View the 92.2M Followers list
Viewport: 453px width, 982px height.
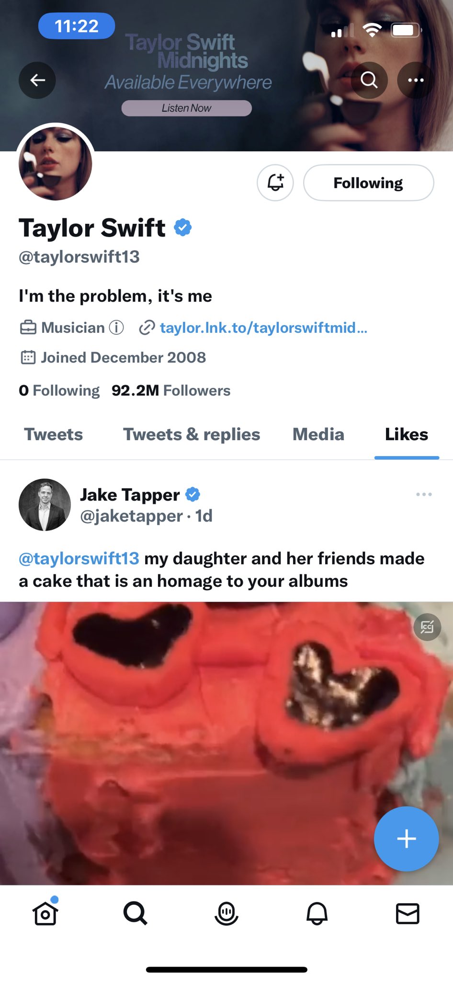171,390
